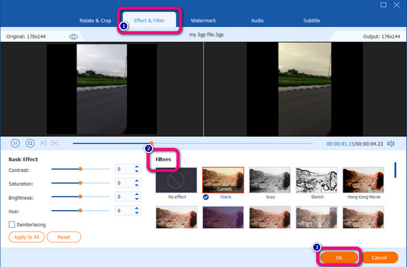
Task: Click the output video preview
Action: (x=305, y=89)
